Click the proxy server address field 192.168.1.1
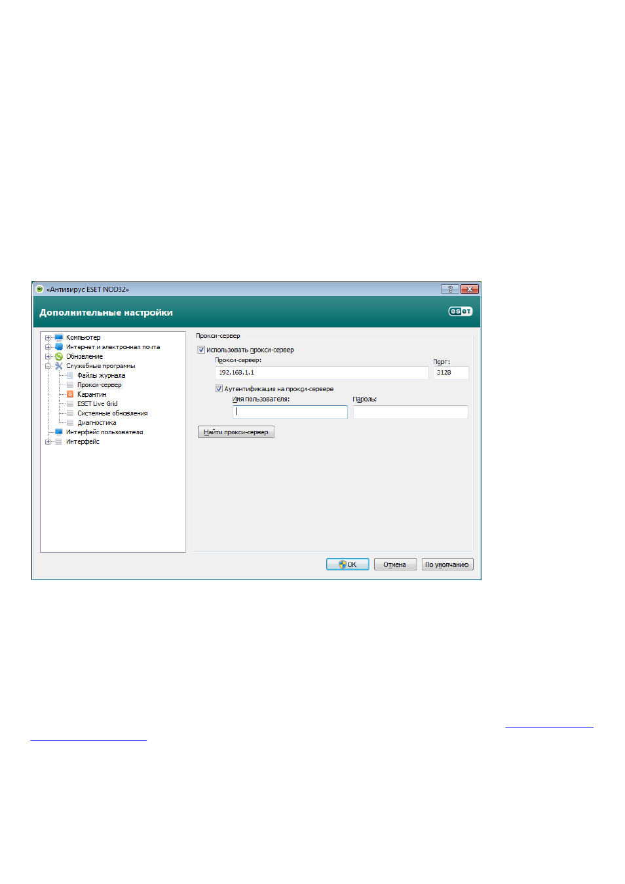The height and width of the screenshot is (884, 625). point(322,373)
